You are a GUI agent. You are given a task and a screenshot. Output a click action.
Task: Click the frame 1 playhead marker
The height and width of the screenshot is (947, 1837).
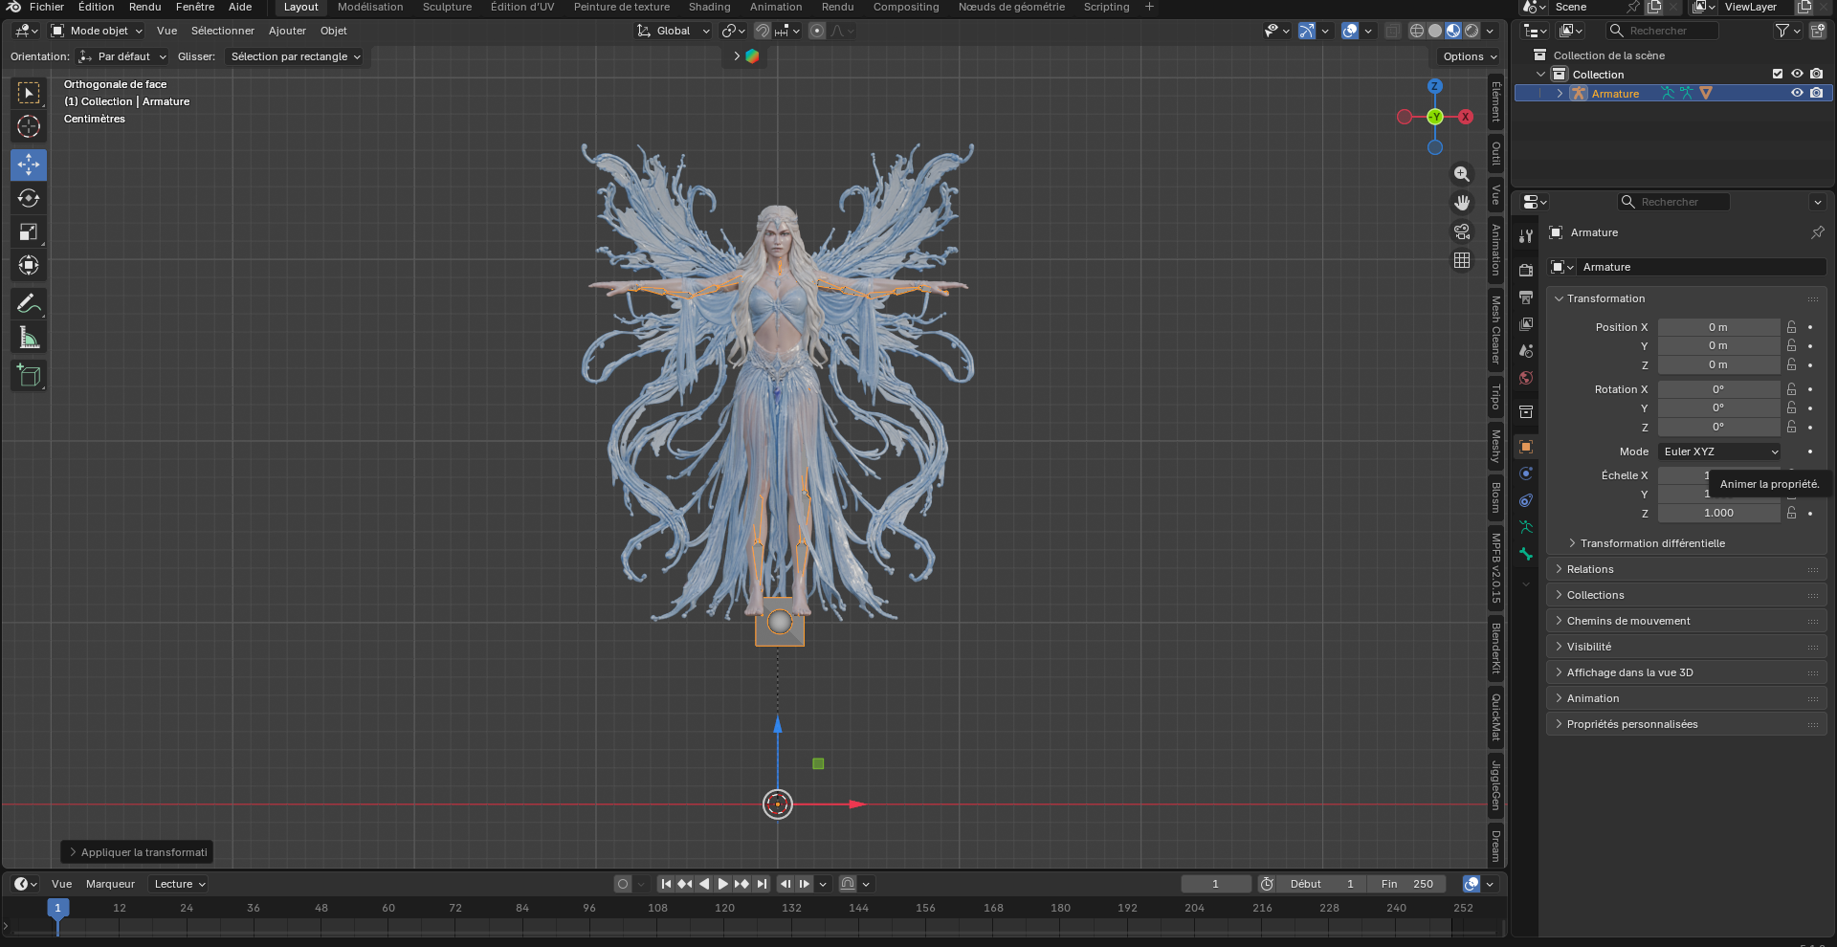pos(57,908)
